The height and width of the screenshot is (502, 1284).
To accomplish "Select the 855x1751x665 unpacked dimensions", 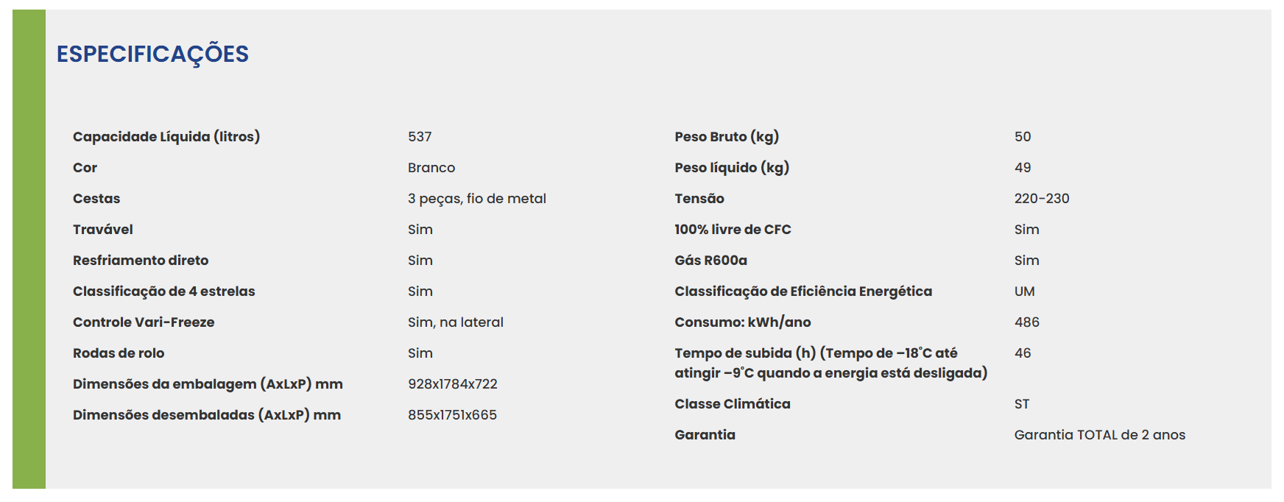I will 453,415.
